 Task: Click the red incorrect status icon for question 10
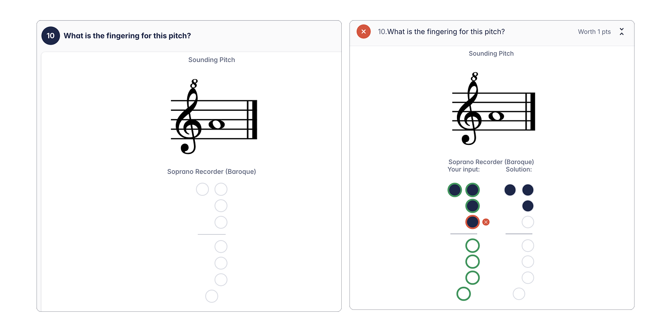363,31
